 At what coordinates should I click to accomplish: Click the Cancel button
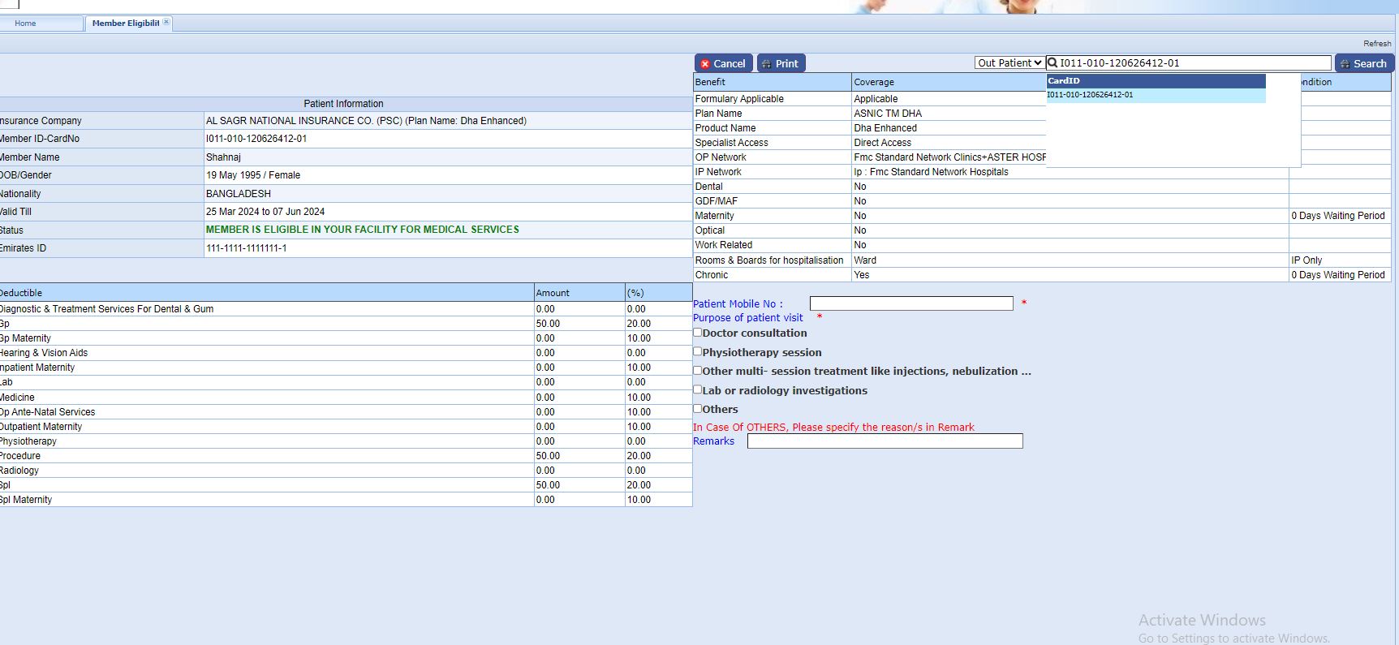tap(723, 63)
